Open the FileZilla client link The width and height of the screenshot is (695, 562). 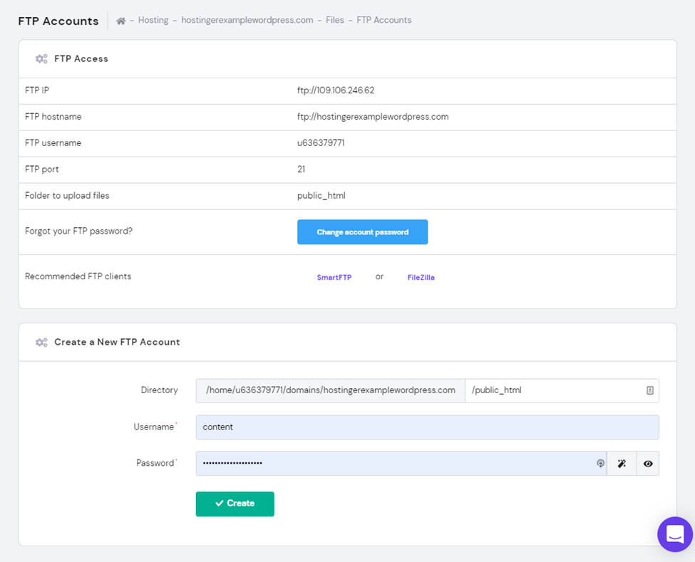[421, 278]
